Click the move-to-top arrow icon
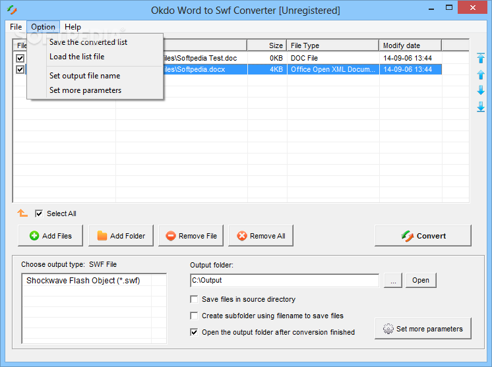This screenshot has width=492, height=367. tap(481, 58)
